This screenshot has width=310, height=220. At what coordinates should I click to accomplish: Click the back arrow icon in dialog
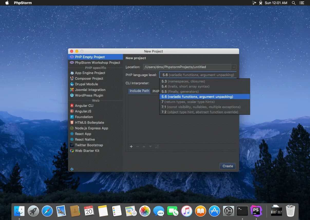click(x=72, y=169)
